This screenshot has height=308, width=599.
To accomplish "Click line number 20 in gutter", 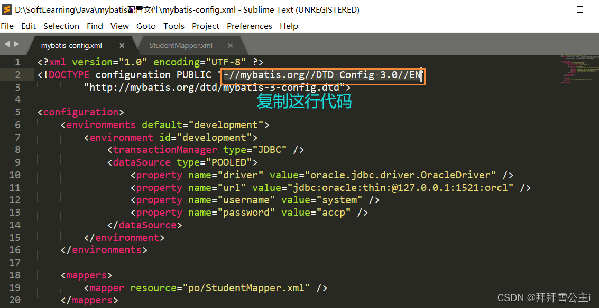I will (15, 300).
